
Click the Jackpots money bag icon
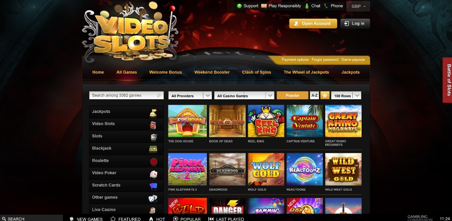153,112
